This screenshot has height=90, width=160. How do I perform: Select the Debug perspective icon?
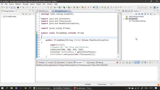(158, 7)
